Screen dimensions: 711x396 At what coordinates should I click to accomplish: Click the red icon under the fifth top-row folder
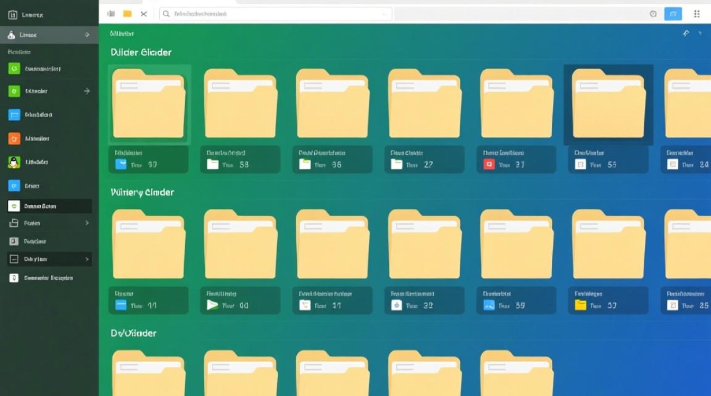pos(489,164)
